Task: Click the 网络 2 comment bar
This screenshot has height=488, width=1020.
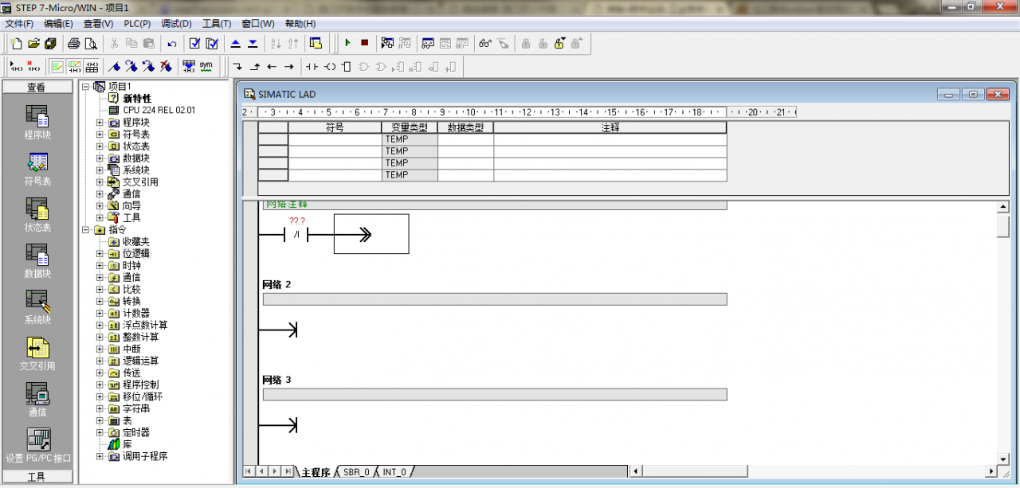Action: coord(495,299)
